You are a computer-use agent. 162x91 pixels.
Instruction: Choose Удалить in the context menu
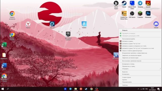[140, 80]
